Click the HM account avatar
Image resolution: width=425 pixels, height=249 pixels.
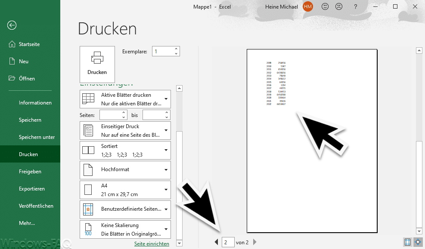307,6
